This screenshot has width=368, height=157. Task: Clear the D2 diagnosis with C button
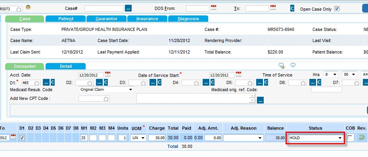tap(106, 82)
